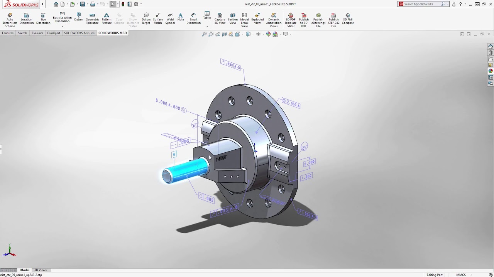Expand the Tables dropdown arrow

tap(207, 27)
